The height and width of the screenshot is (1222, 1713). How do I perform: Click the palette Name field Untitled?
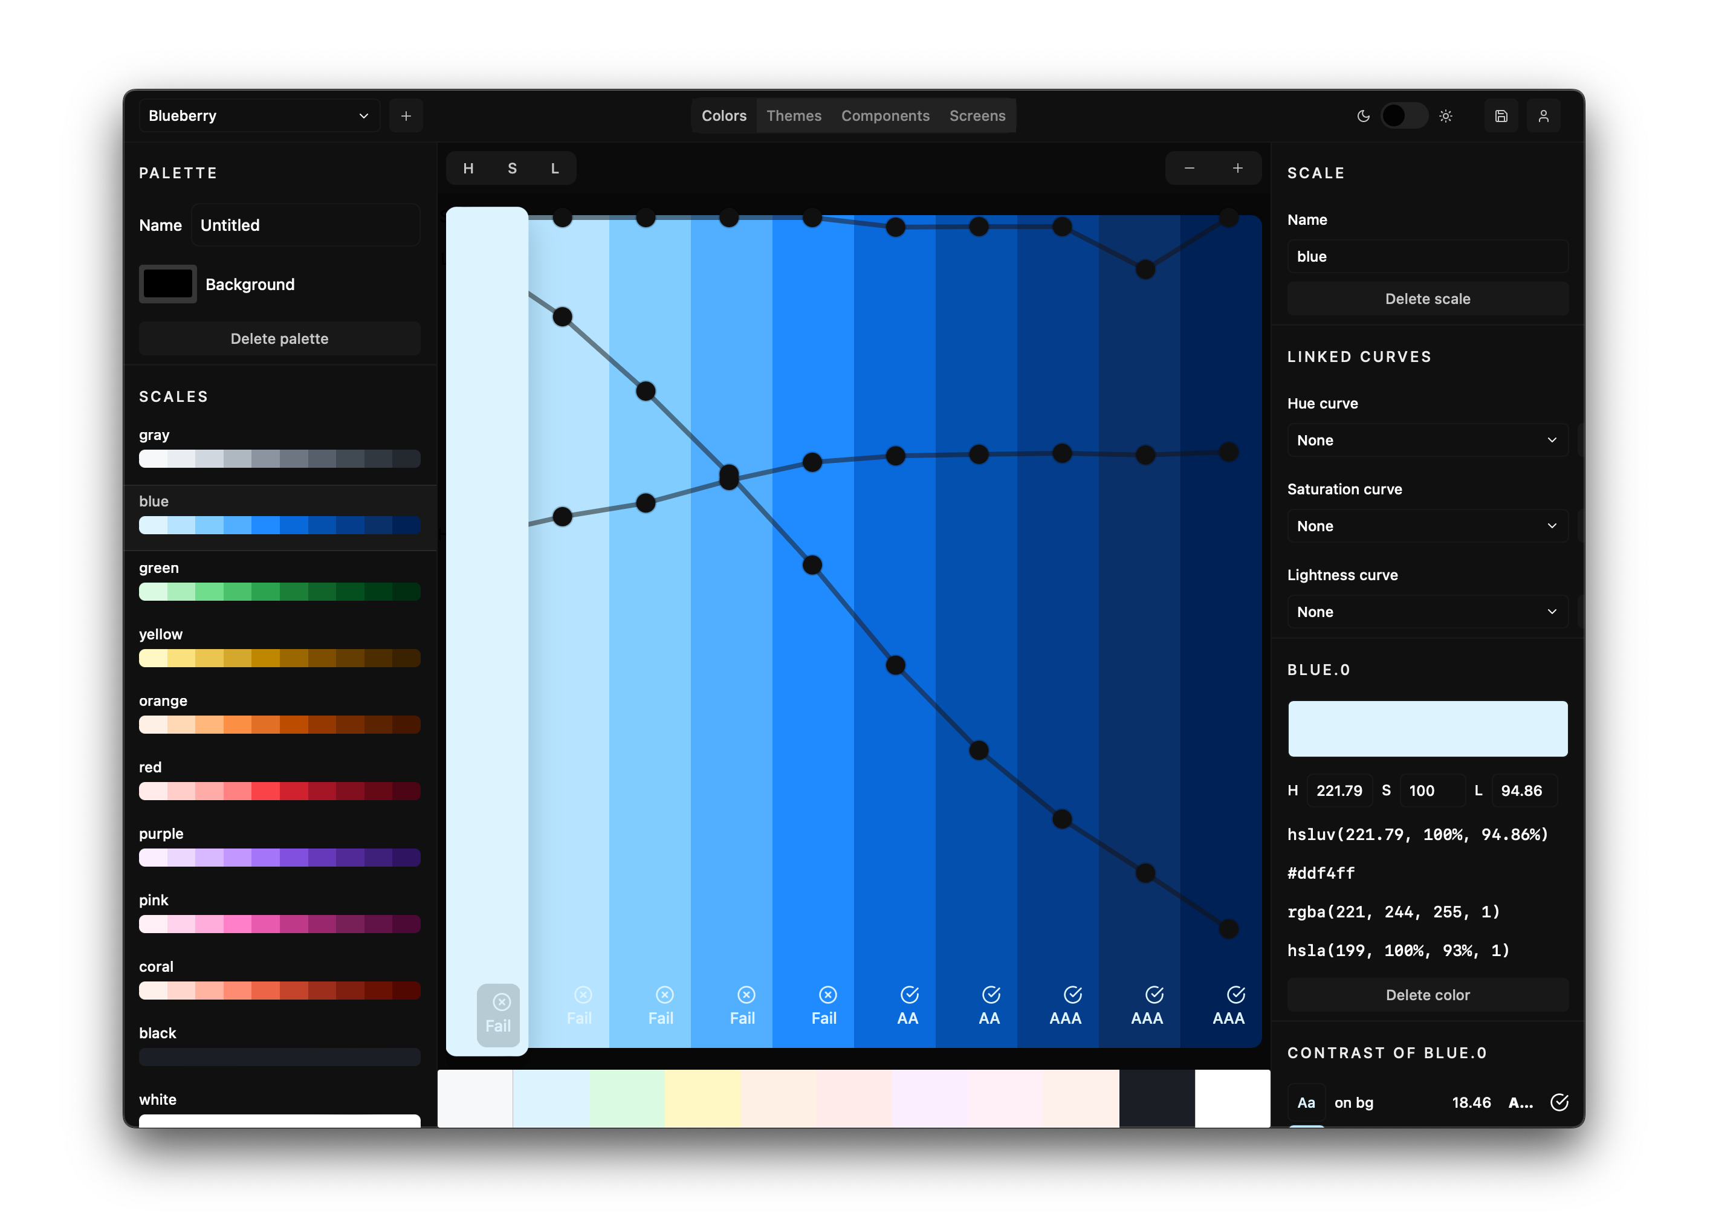point(305,225)
